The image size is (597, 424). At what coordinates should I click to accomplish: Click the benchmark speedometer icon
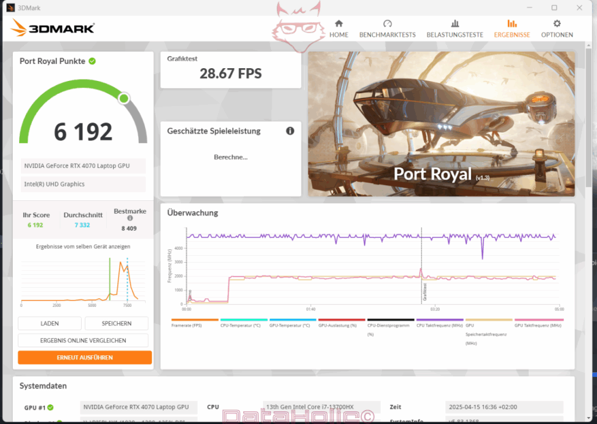[387, 23]
